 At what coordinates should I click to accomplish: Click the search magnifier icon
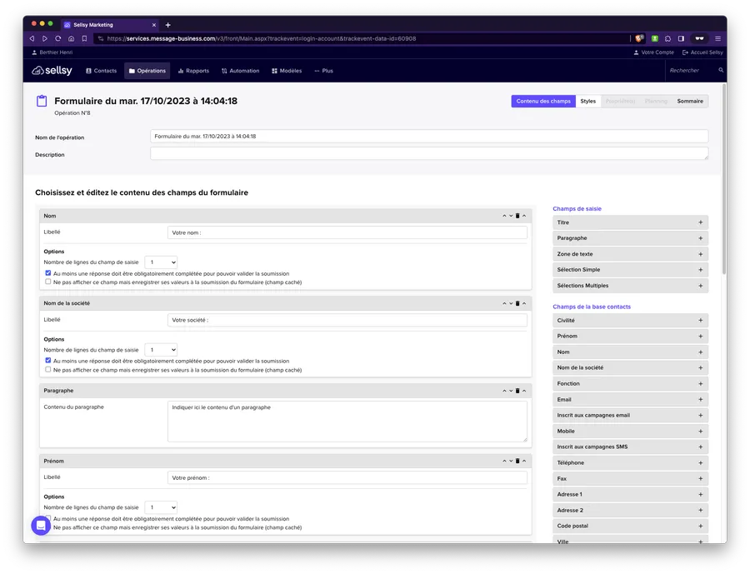(x=722, y=71)
